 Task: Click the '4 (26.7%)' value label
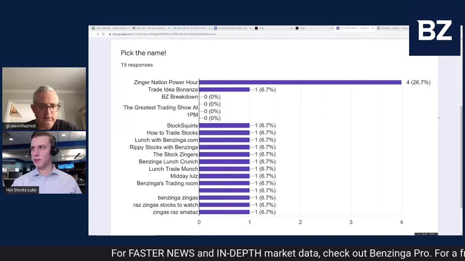click(418, 82)
